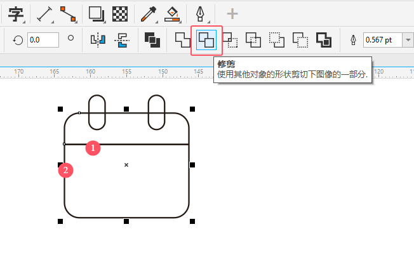Select the Connector tool with orange nodes
The width and height of the screenshot is (414, 255).
[68, 14]
